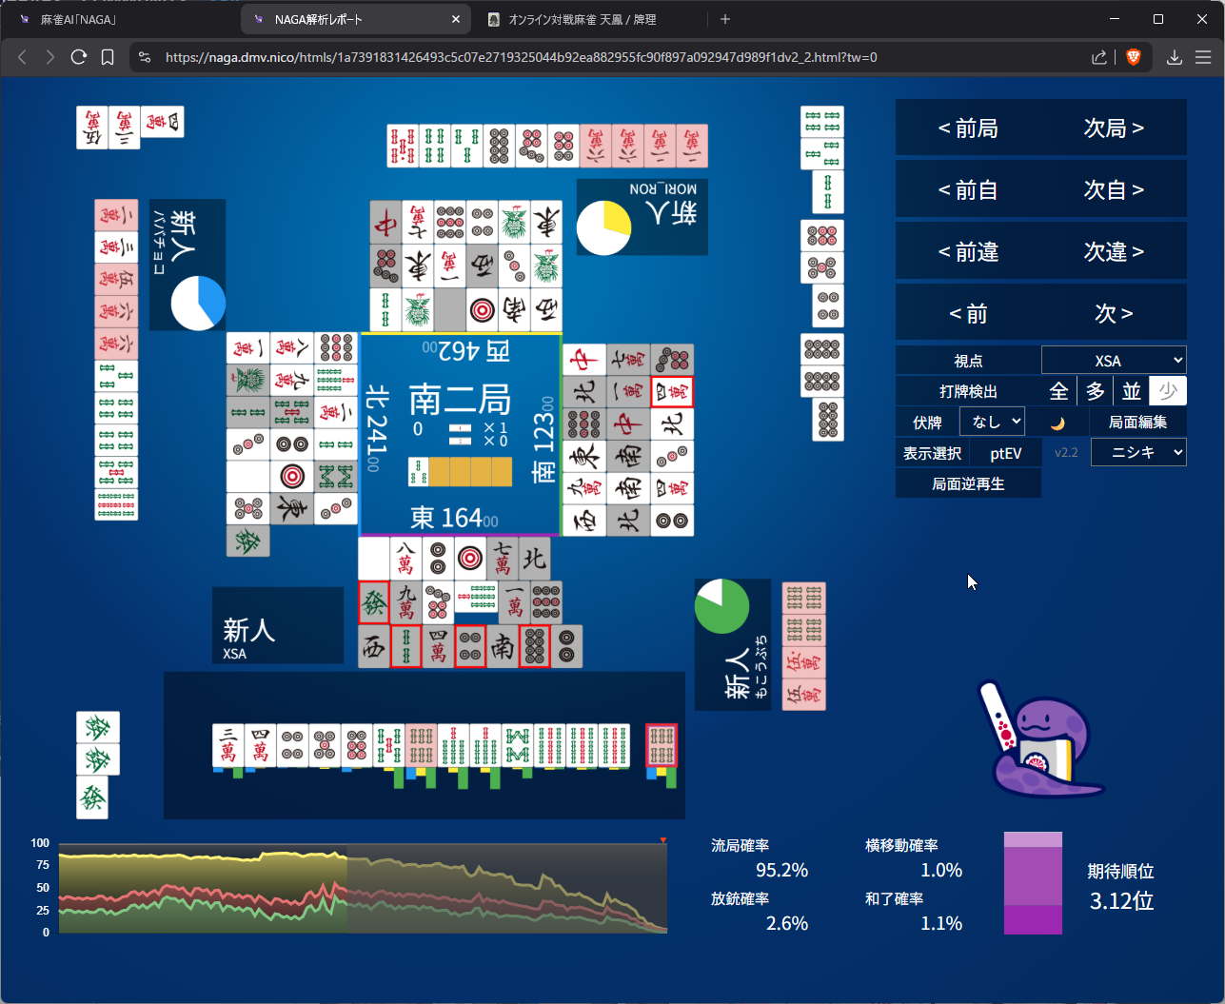
Task: Click the 次局 > next round button
Action: pyautogui.click(x=1114, y=128)
